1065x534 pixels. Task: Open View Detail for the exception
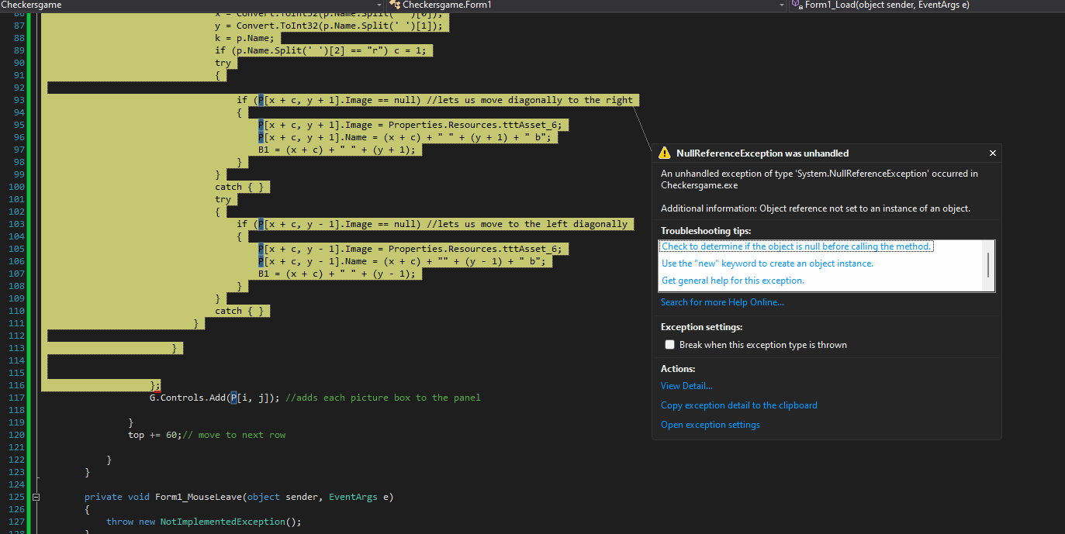[x=686, y=386]
